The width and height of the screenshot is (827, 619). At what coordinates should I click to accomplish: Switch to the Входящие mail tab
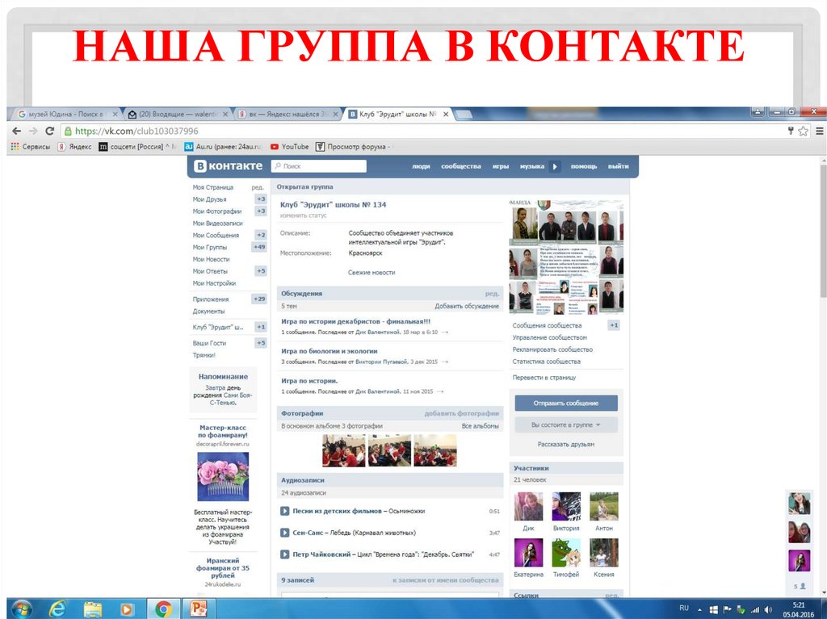[174, 114]
